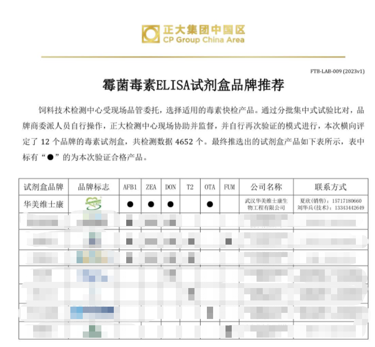Viewport: 375px width, 347px height.
Task: Click the line mentioning 共检测数据 4652 个
Action: pos(193,142)
